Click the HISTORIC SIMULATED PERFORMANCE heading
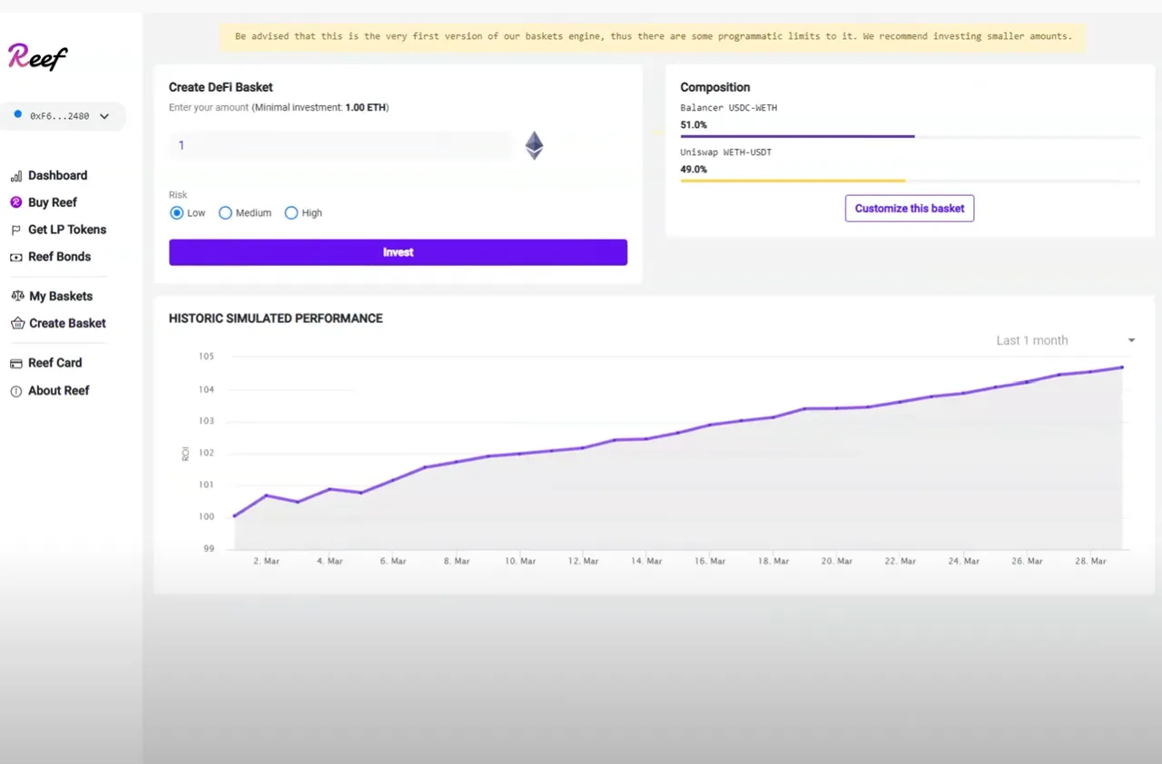Screen dimensions: 1162x764 coord(276,318)
